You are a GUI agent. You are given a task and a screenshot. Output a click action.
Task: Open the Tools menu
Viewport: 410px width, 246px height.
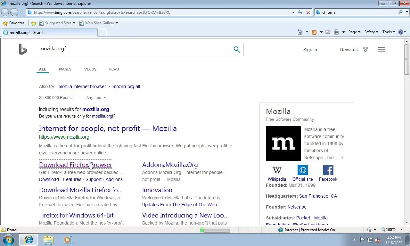(389, 32)
